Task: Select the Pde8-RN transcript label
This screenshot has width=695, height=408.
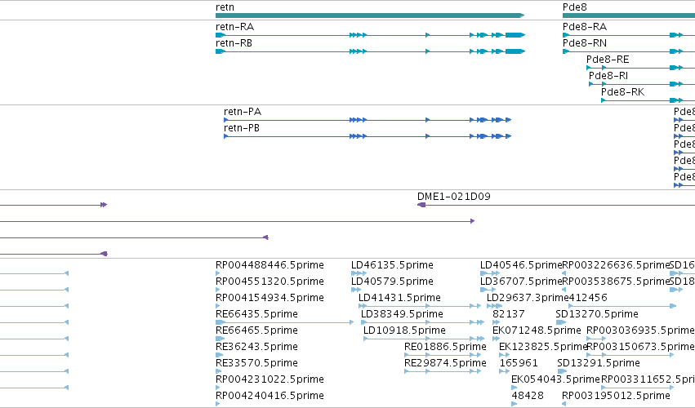Action: 585,43
